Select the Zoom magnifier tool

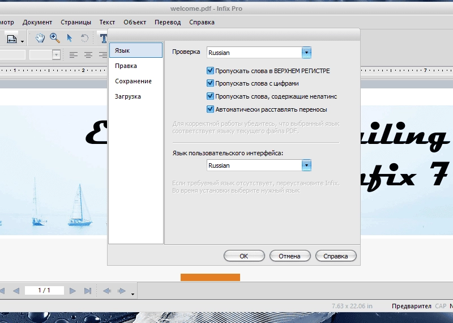[55, 38]
